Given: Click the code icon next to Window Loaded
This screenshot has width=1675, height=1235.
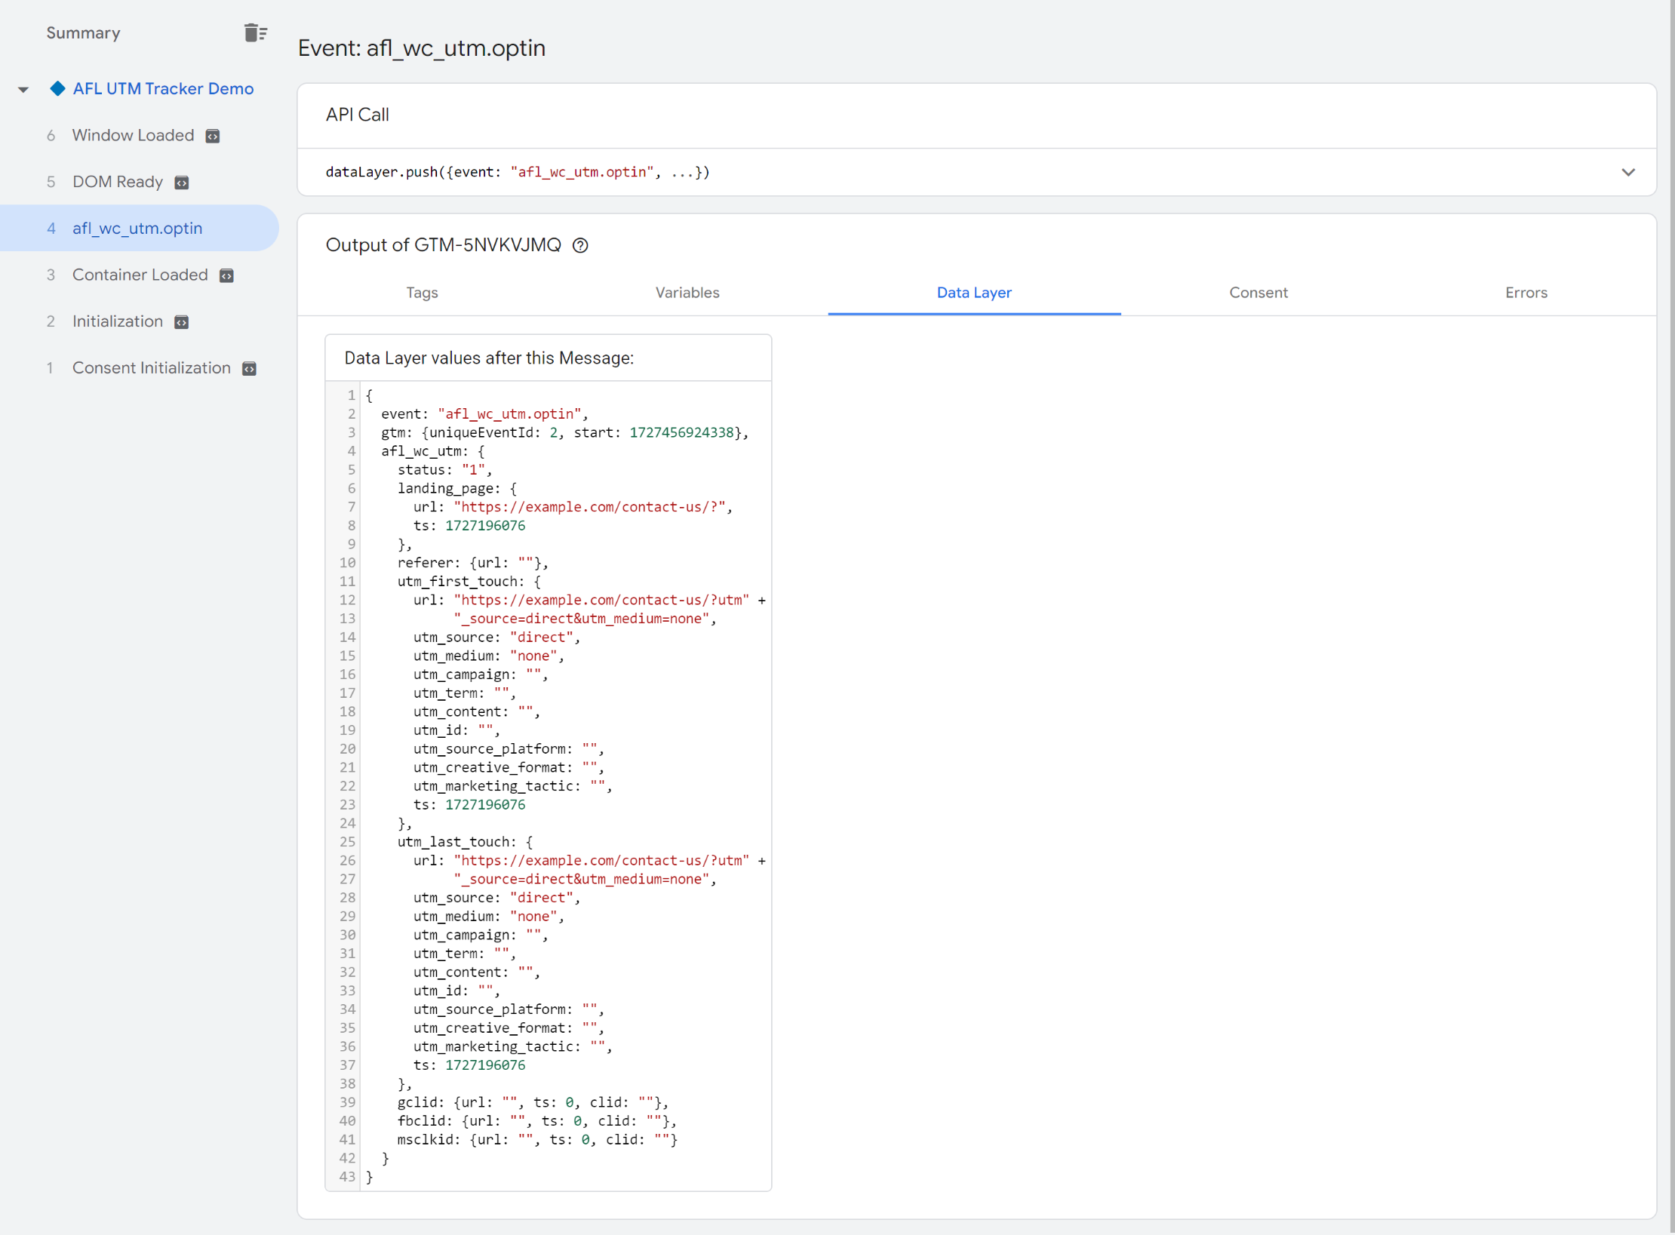Looking at the screenshot, I should pos(213,136).
